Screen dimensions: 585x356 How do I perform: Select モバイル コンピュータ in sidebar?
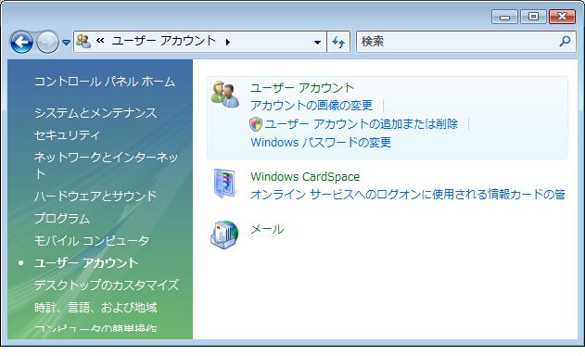pos(92,241)
